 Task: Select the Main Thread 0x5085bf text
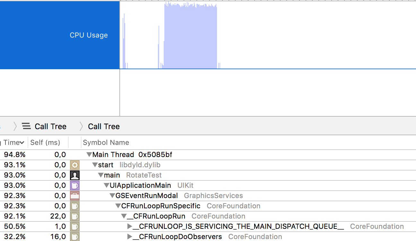(132, 155)
